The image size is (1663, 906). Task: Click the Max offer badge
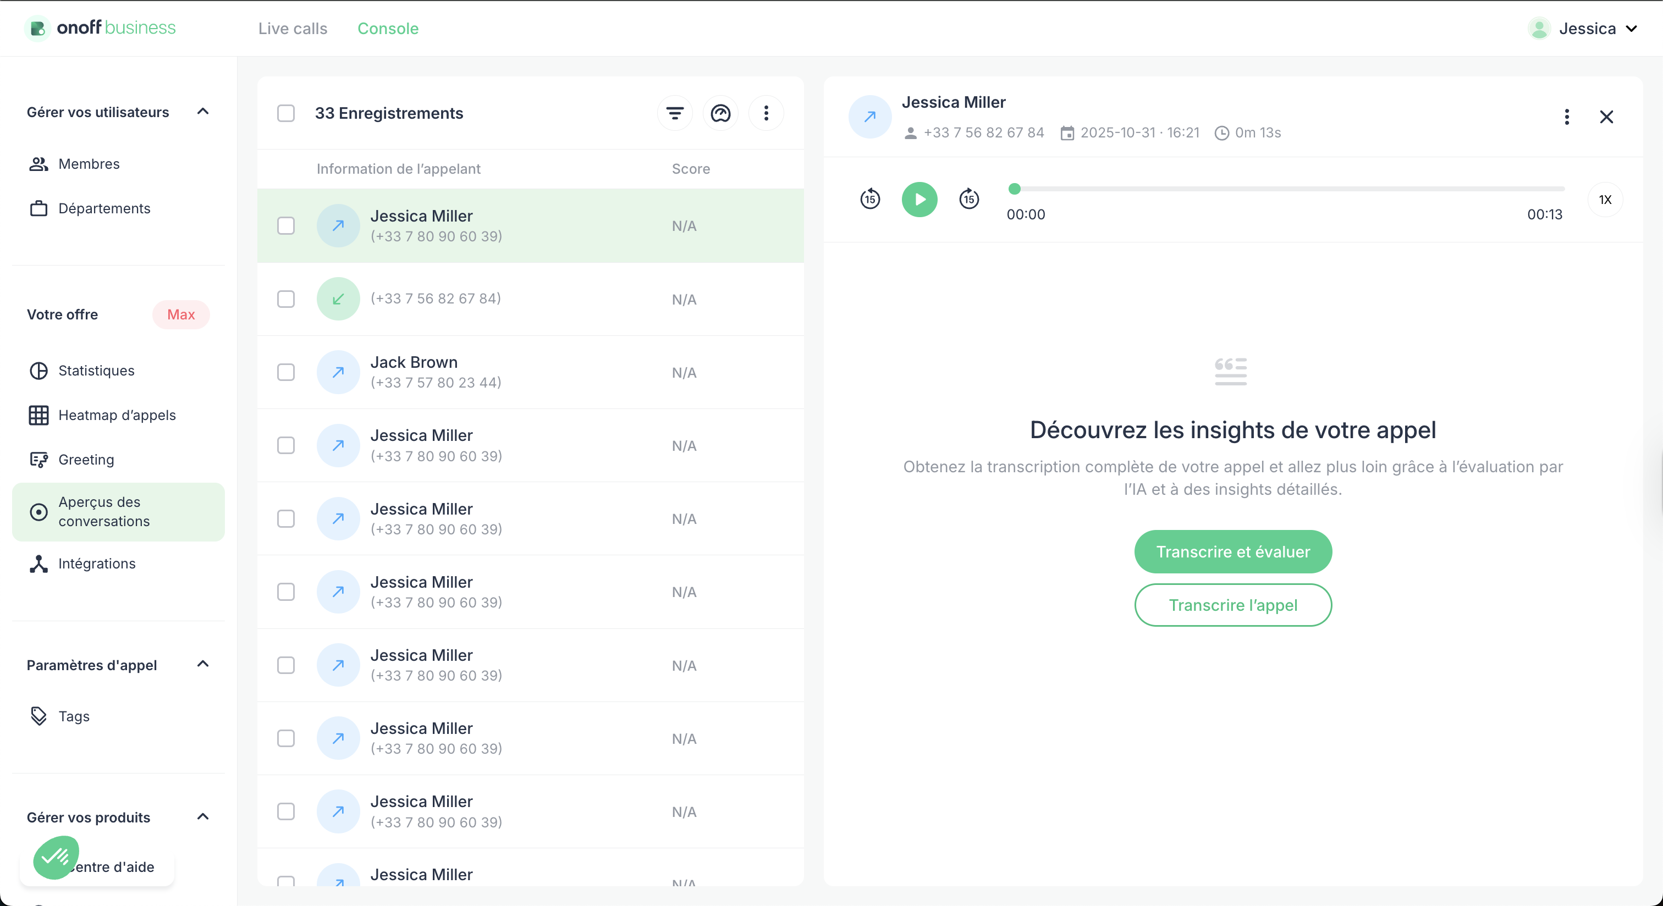[x=181, y=315]
